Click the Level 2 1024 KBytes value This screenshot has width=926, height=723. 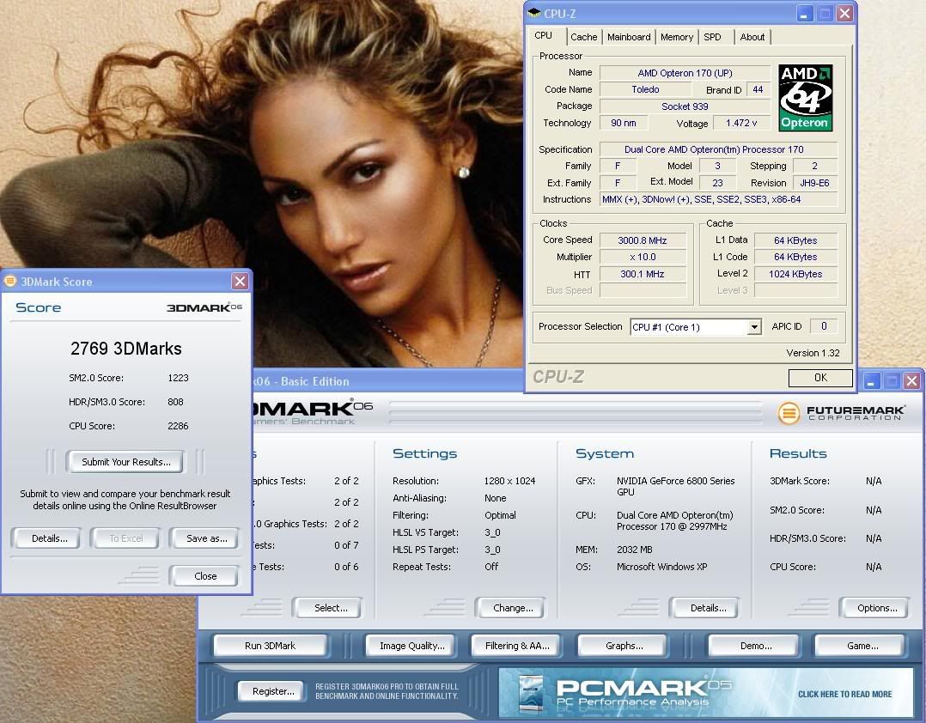(x=795, y=274)
